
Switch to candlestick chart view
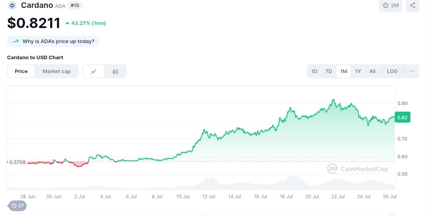(x=115, y=71)
